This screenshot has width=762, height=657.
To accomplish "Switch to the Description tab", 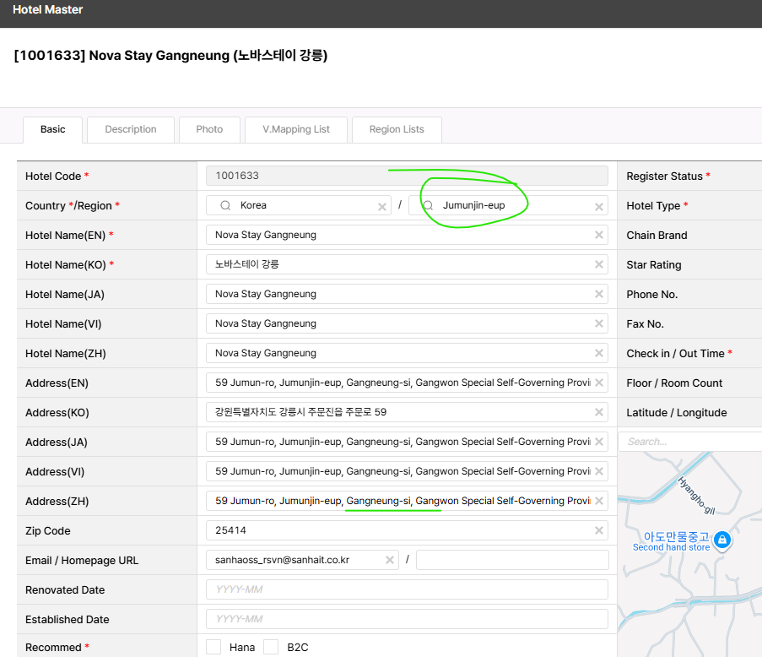I will tap(131, 129).
